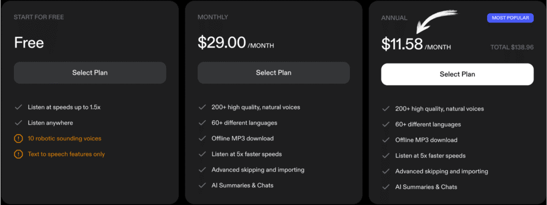This screenshot has height=205, width=547.
Task: Click Annual plan's Listen at 5x faster speeds checkmark
Action: (x=386, y=156)
